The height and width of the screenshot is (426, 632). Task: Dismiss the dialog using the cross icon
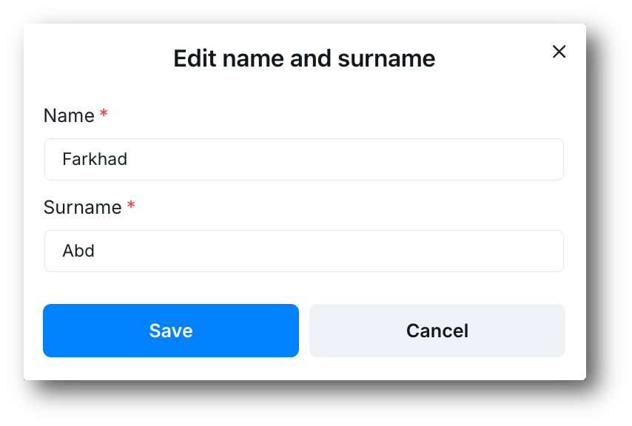click(x=559, y=52)
